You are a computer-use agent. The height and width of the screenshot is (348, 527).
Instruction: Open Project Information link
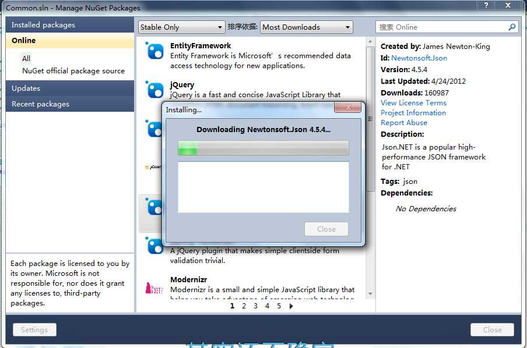tap(413, 113)
